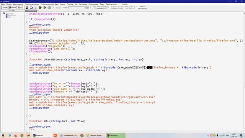Switch to Camtasia Studio taskbar button

95,135
